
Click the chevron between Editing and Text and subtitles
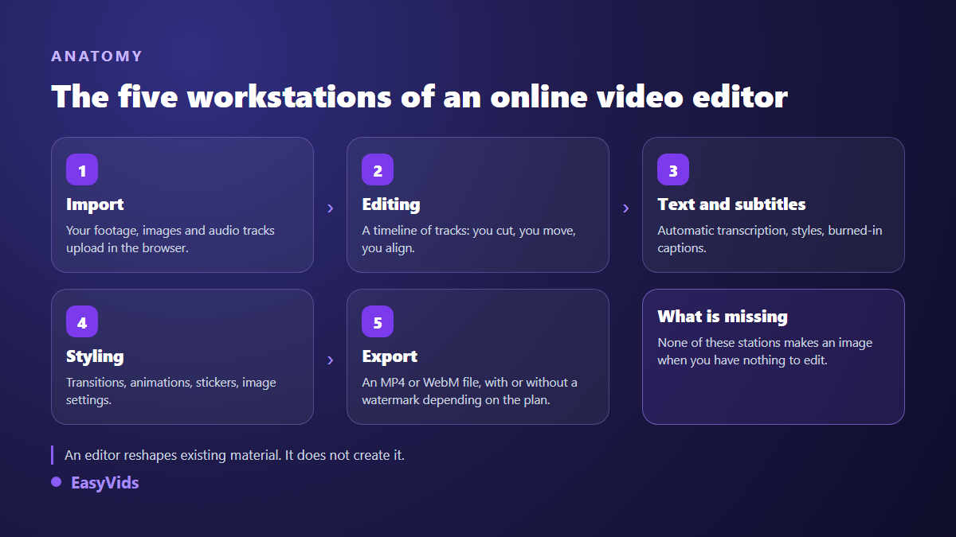625,208
